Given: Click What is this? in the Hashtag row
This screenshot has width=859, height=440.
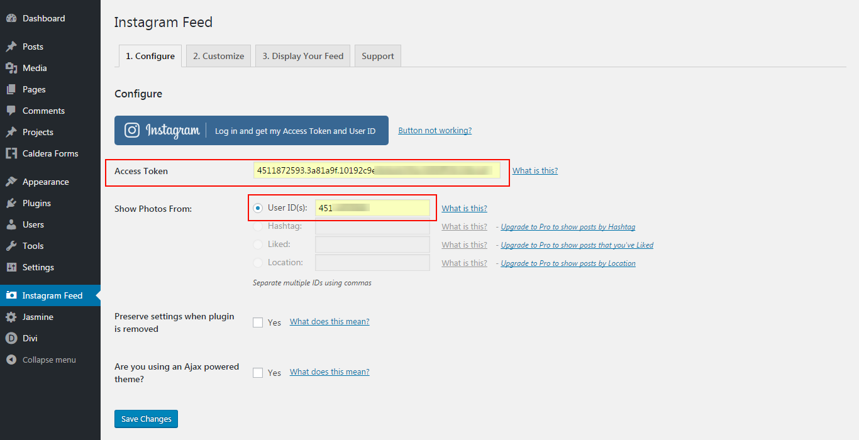Looking at the screenshot, I should tap(464, 227).
